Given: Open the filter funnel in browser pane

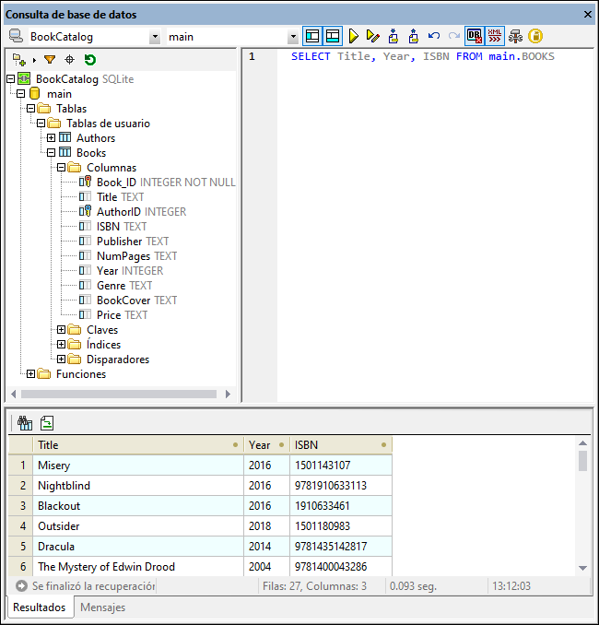Looking at the screenshot, I should click(x=50, y=60).
